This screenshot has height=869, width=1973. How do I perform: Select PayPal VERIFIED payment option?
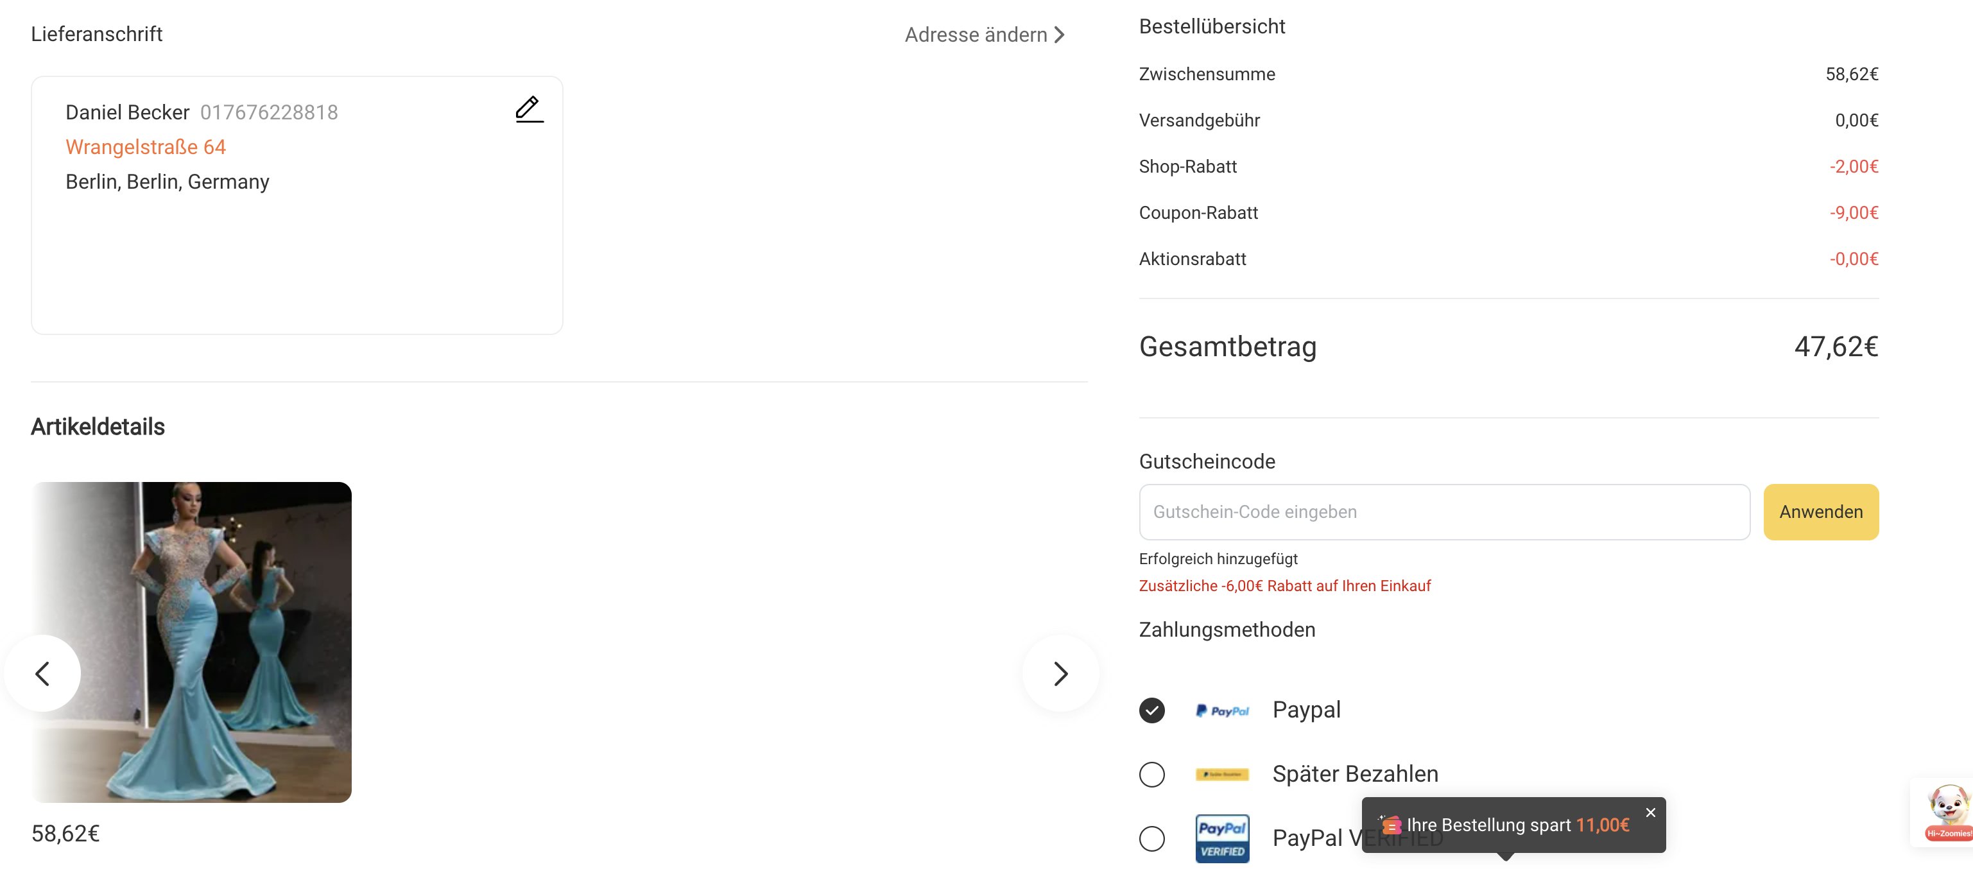pos(1152,838)
